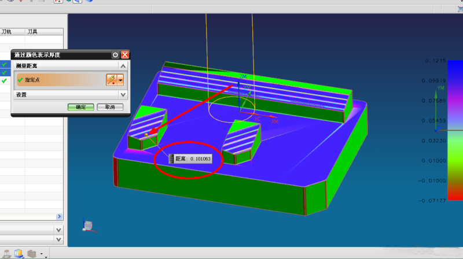463x259 pixels.
Task: Open the point type dropdown arrow
Action: tap(121, 80)
